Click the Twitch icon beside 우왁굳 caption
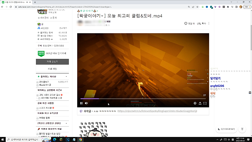The width and height of the screenshot is (252, 142). pyautogui.click(x=81, y=111)
